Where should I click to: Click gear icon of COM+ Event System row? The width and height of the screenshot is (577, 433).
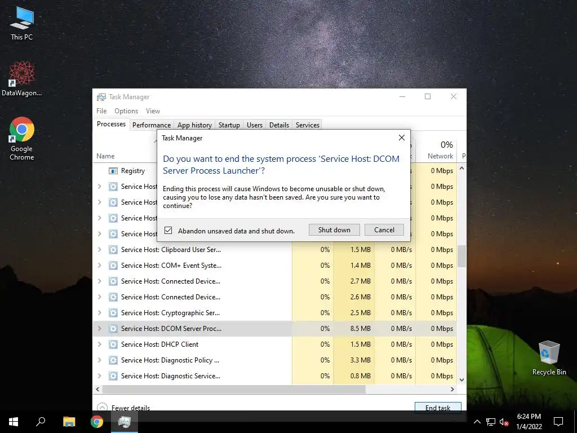[x=113, y=266]
